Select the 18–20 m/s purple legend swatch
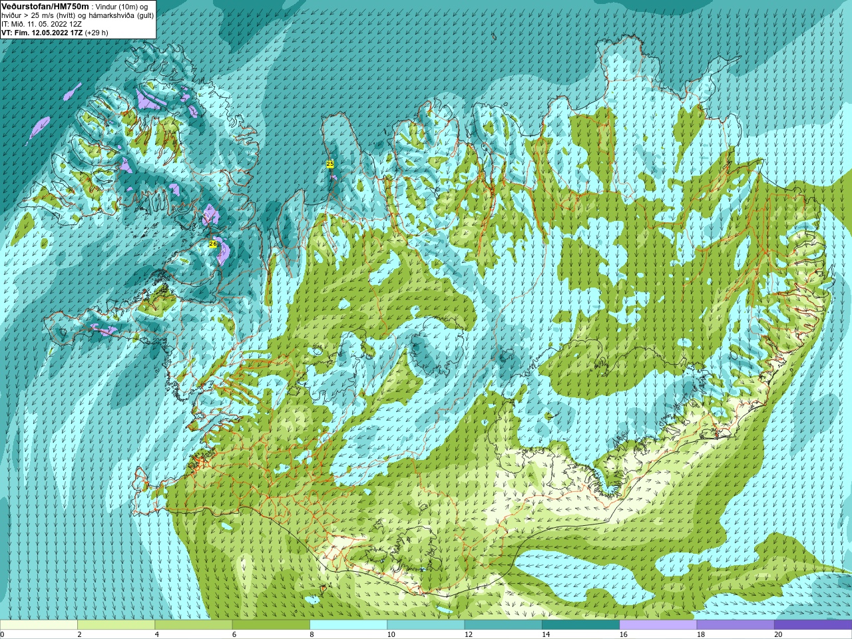The width and height of the screenshot is (852, 639). [x=735, y=625]
